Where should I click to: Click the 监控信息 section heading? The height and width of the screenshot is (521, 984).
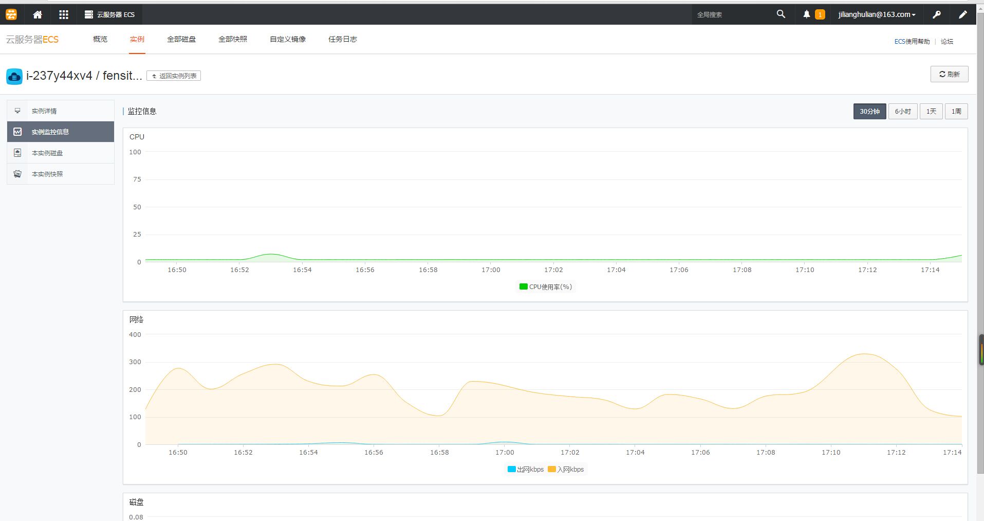click(x=142, y=111)
